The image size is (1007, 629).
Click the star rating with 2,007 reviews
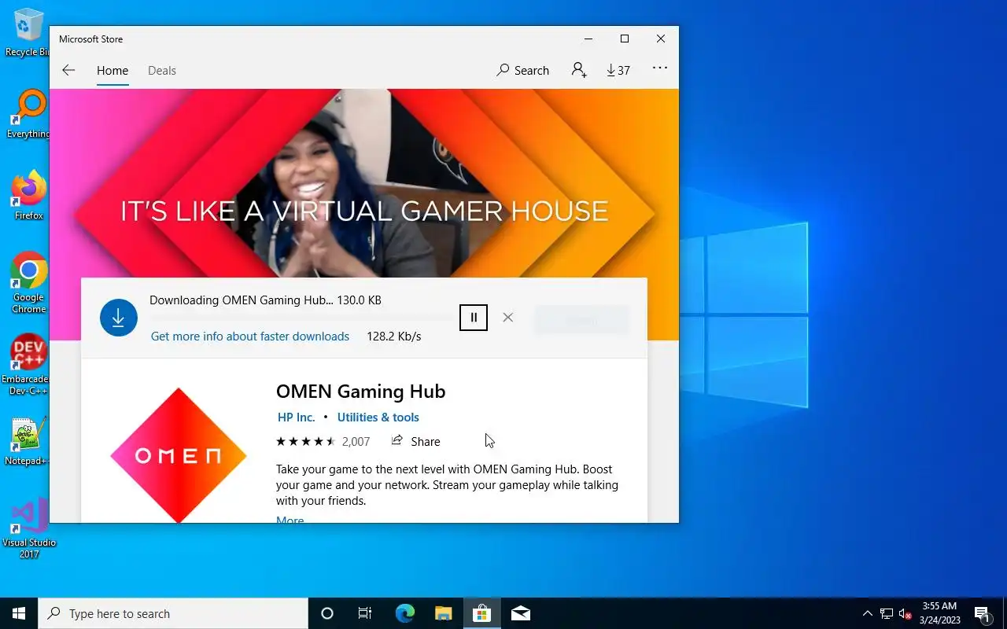pyautogui.click(x=323, y=441)
